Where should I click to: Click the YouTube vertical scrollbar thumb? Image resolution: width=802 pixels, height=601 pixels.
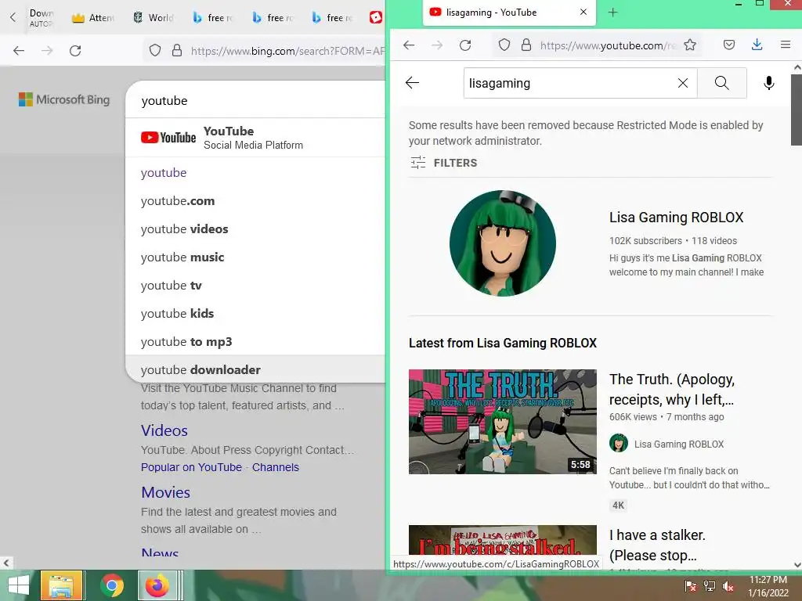[797, 110]
